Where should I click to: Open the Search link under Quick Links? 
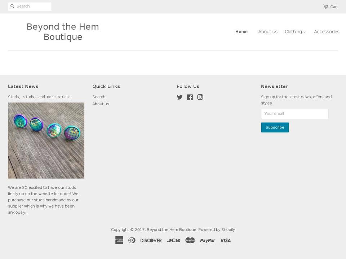tap(99, 97)
